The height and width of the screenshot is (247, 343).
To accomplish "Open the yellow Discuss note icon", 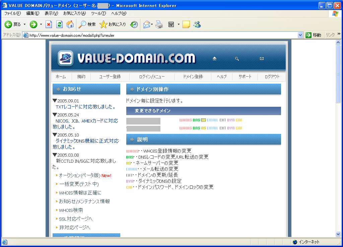I will pyautogui.click(x=186, y=24).
